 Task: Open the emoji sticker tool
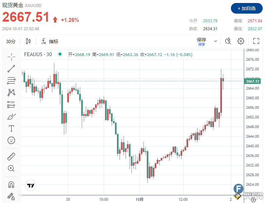[11, 140]
